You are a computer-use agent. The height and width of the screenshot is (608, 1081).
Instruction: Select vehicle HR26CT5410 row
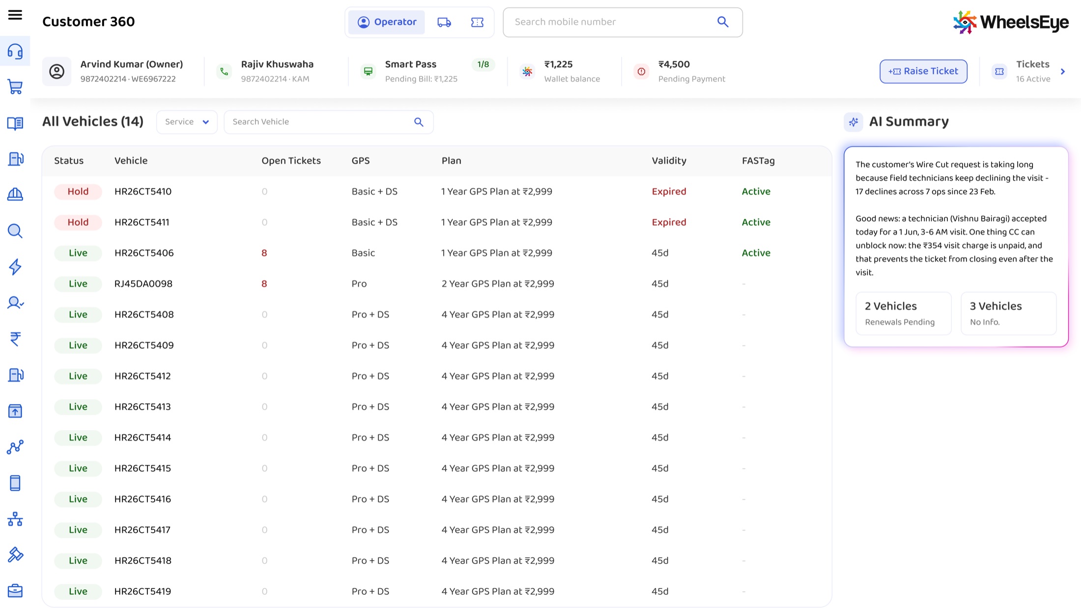(x=437, y=192)
